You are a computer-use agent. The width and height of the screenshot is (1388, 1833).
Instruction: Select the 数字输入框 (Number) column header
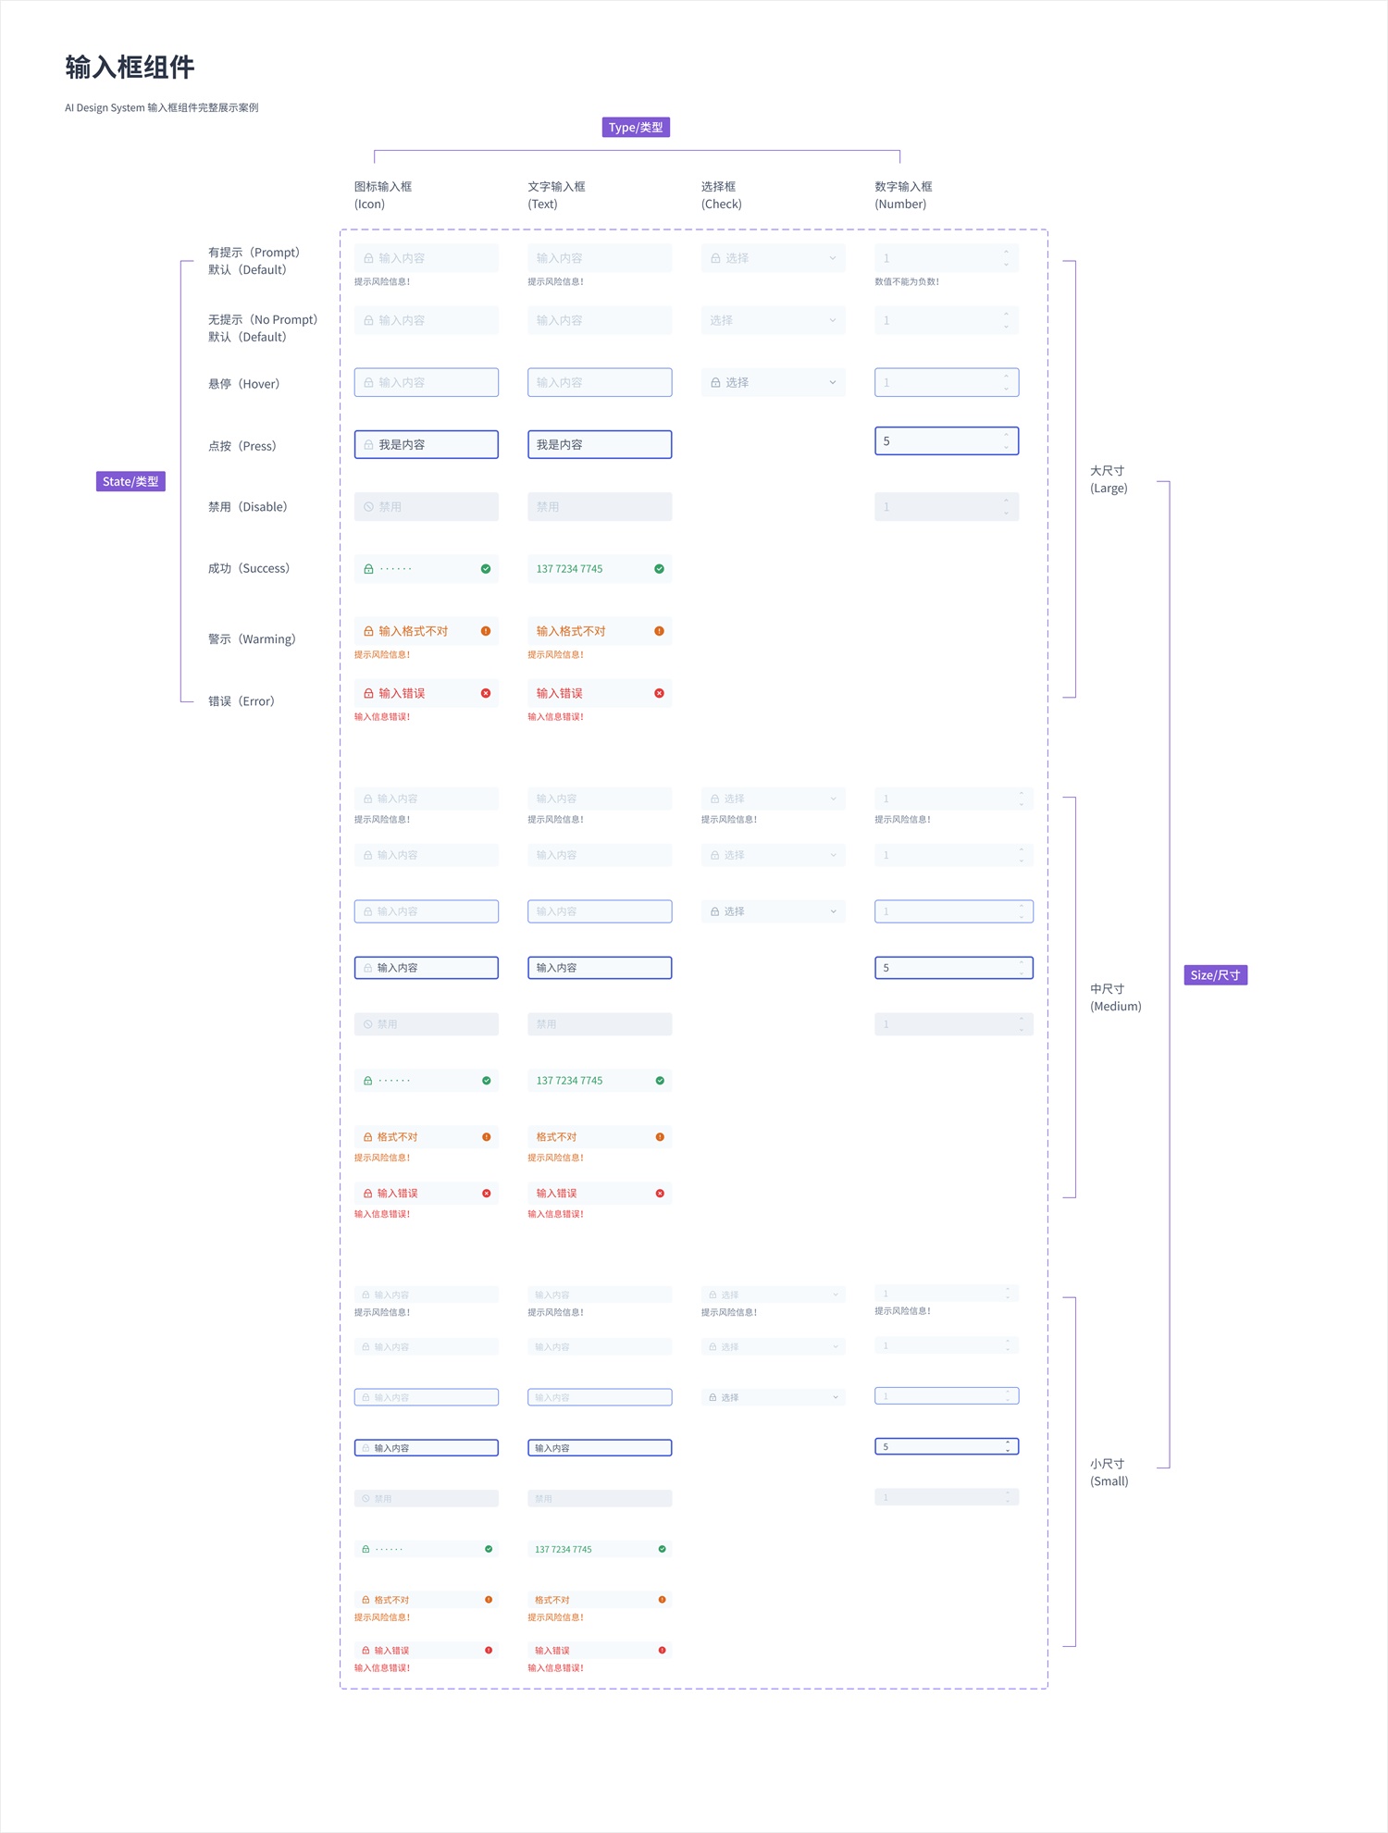click(903, 195)
